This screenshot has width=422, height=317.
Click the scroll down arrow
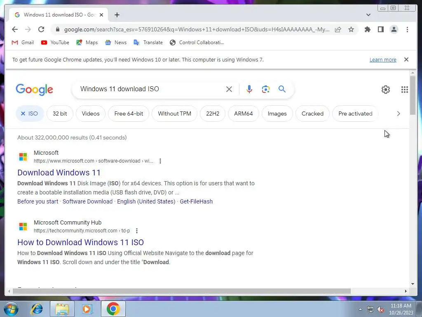coord(413,284)
